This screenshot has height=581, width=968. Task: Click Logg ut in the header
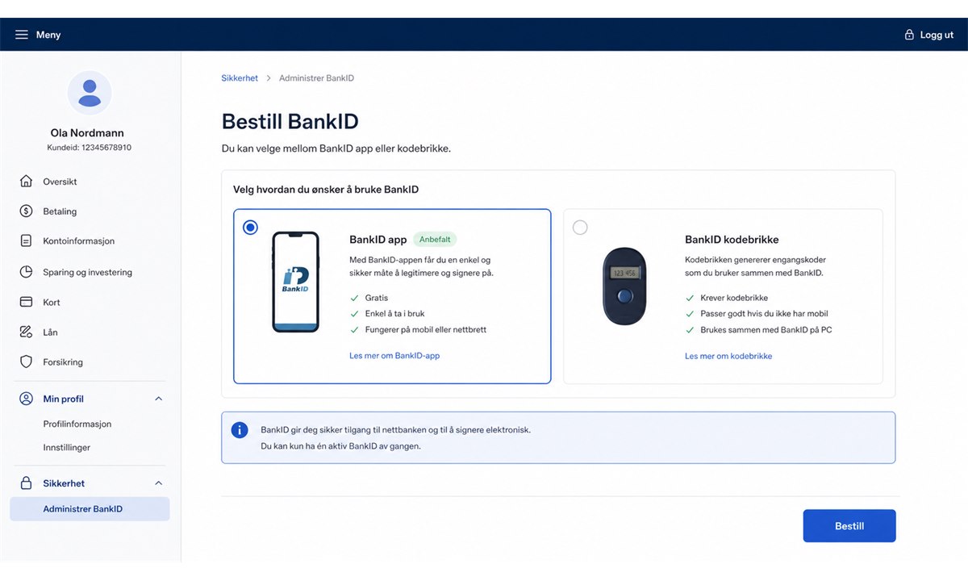(937, 35)
